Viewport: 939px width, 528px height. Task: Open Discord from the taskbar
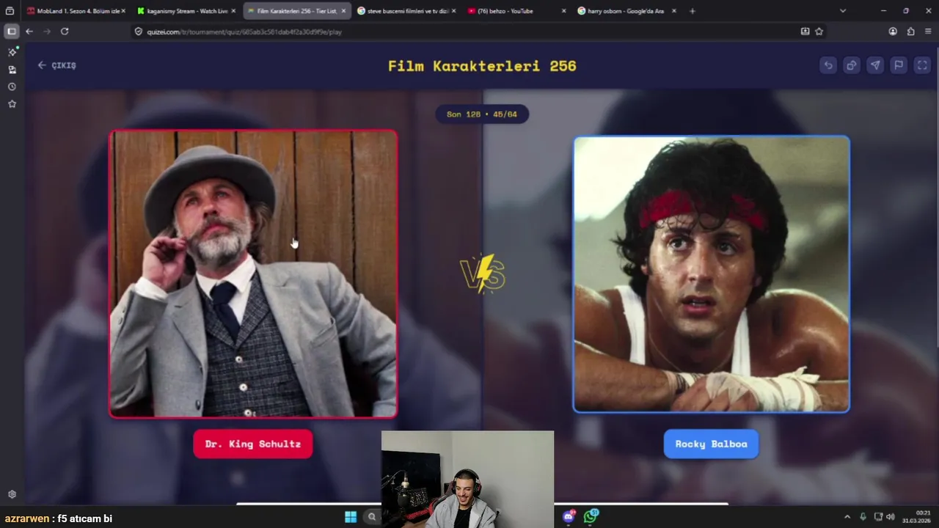pos(569,517)
